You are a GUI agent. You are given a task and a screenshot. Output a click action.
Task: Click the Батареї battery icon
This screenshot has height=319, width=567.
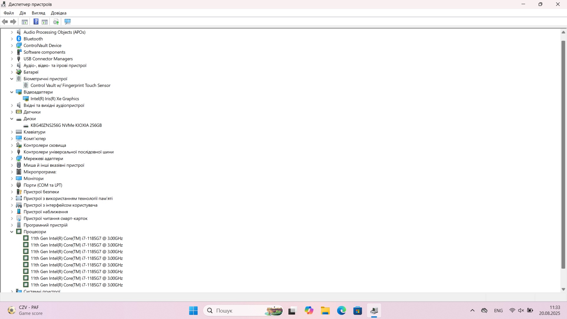[x=19, y=72]
